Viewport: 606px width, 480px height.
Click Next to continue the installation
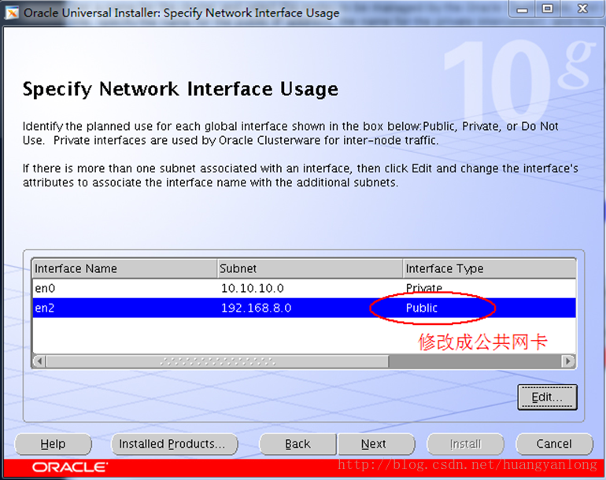376,444
